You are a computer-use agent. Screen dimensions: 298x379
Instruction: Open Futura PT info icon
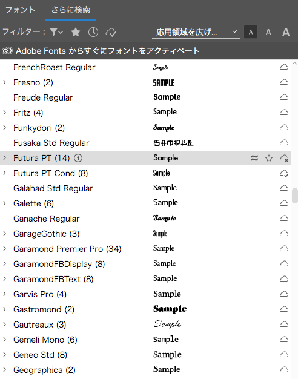[x=78, y=158]
